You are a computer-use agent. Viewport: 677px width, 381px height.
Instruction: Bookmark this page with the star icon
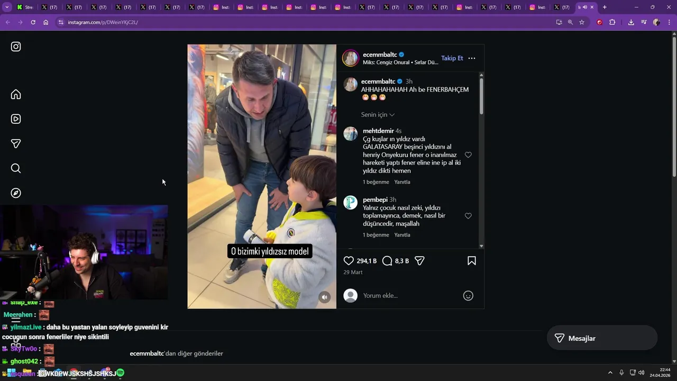coord(582,22)
